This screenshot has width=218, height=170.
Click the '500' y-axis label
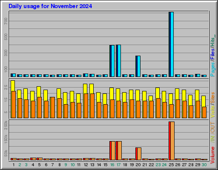point(6,37)
